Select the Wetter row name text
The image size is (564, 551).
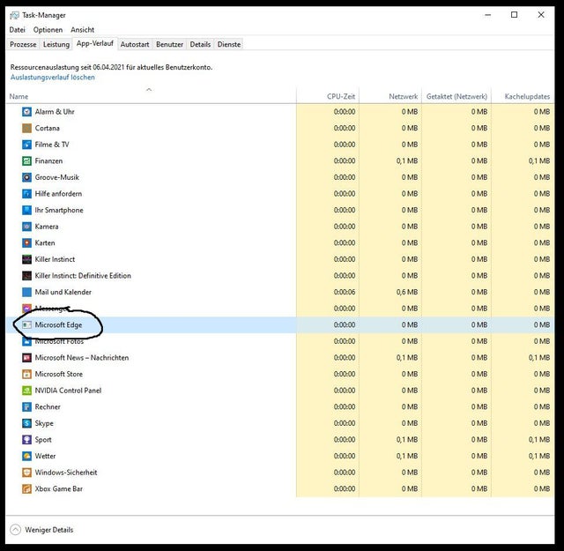[45, 457]
